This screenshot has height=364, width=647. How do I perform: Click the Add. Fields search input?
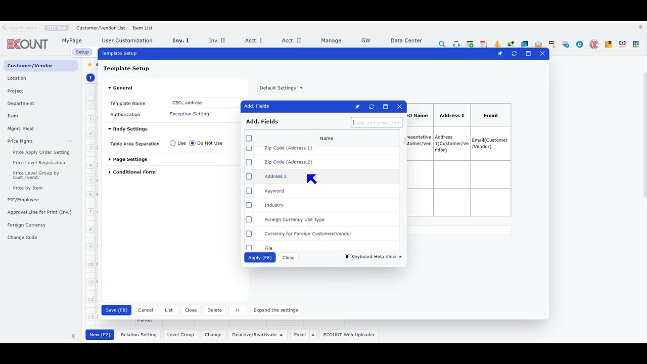377,122
